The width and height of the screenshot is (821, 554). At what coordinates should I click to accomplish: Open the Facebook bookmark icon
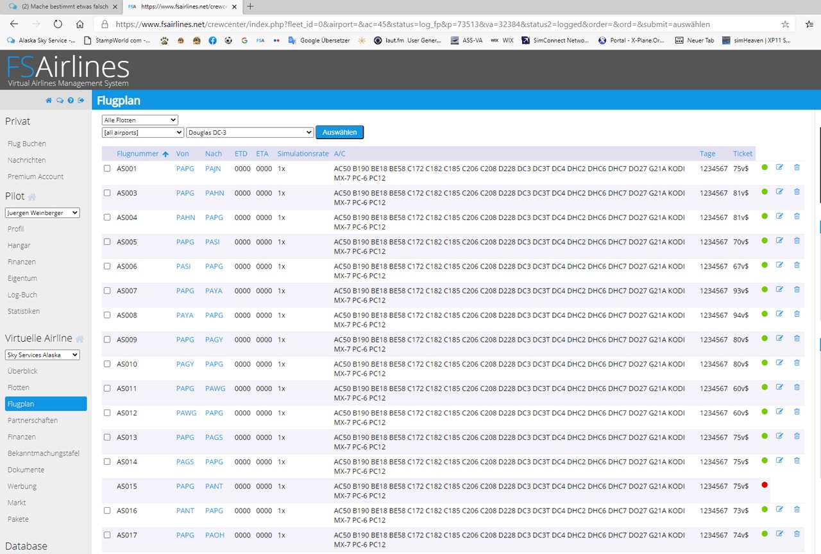pyautogui.click(x=213, y=40)
